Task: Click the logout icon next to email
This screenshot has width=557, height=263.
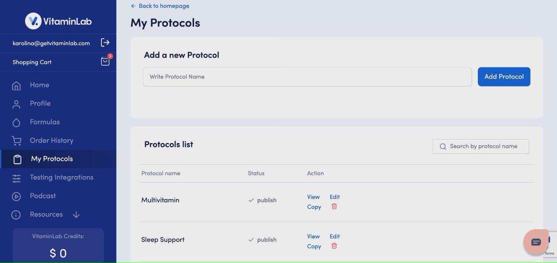Action: point(105,43)
